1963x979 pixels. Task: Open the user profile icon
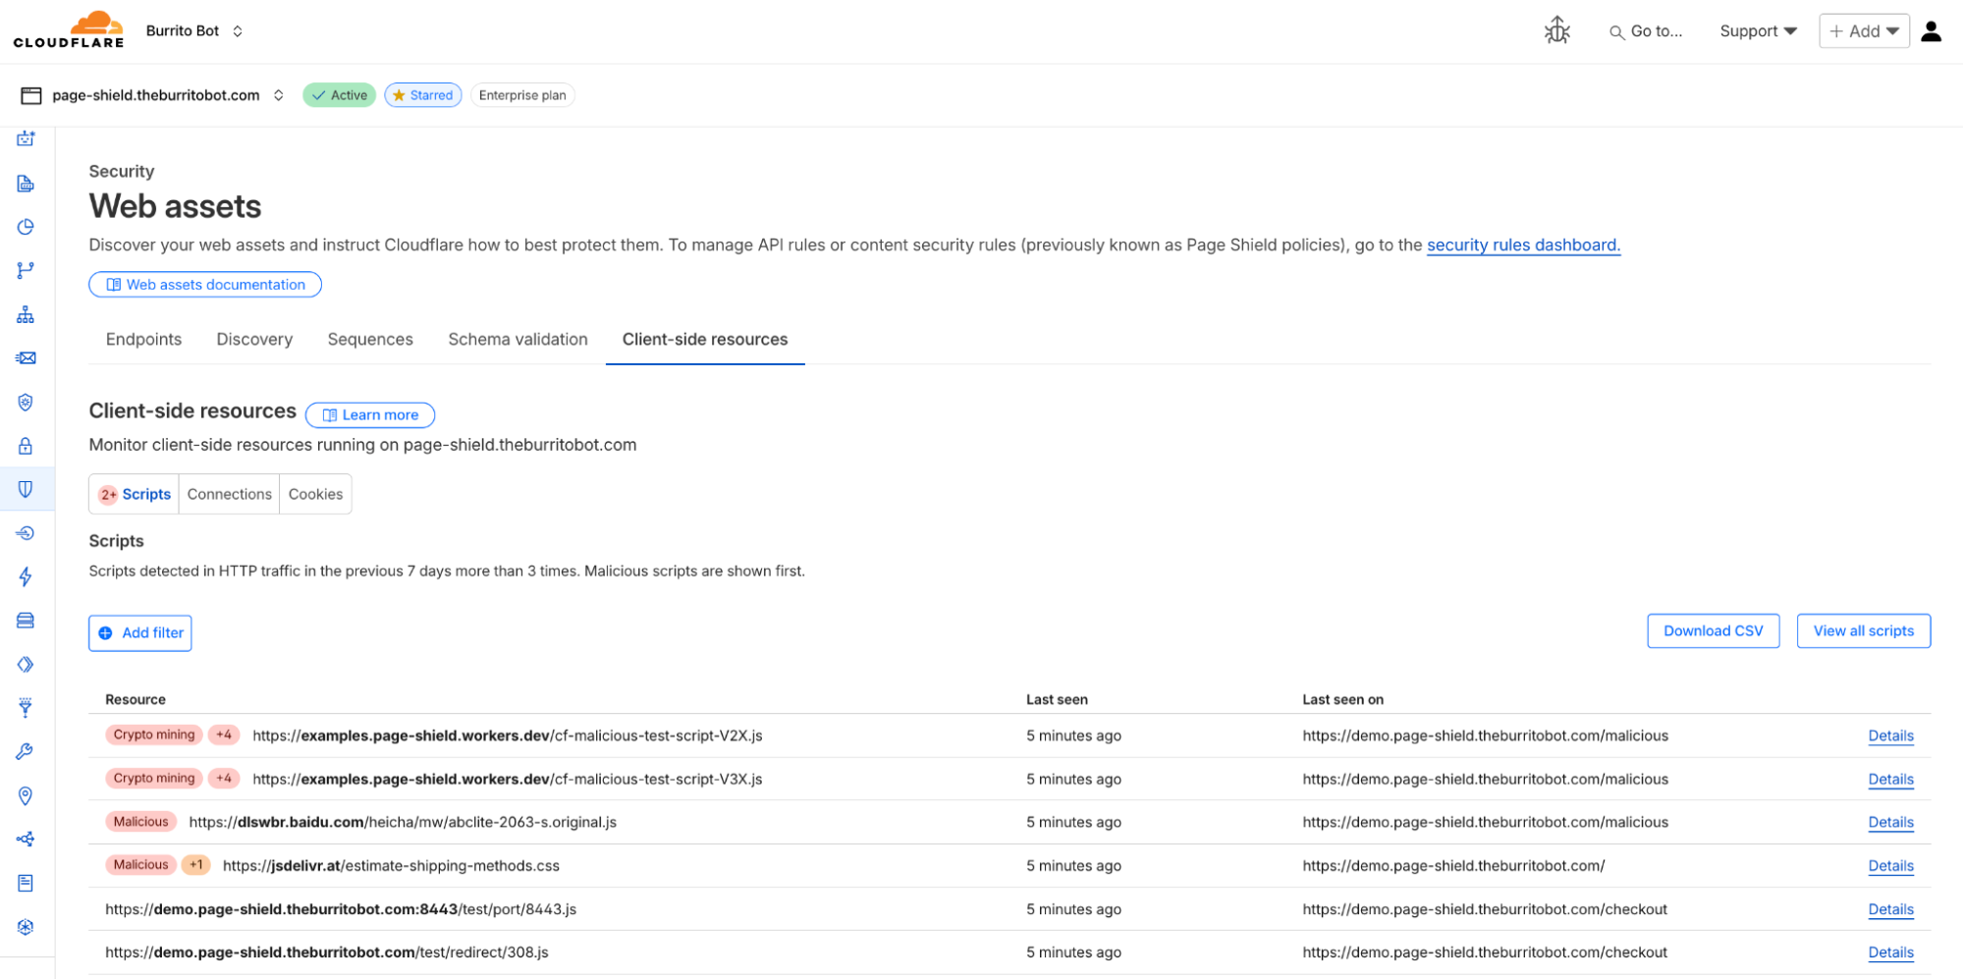(x=1931, y=31)
